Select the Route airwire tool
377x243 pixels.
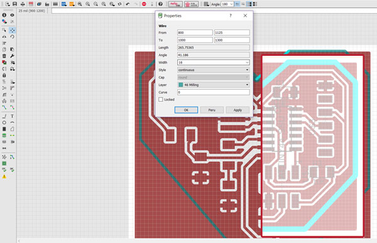4,107
